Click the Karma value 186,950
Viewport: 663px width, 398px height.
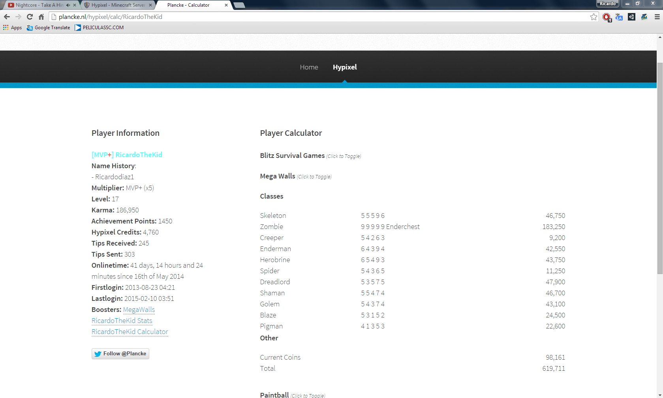click(128, 210)
